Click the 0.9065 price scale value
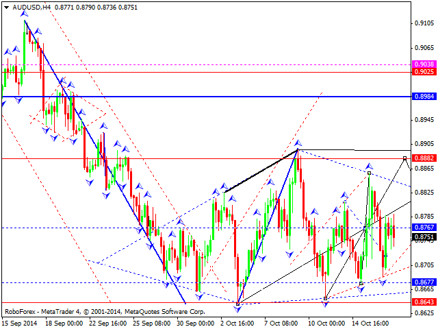 coord(424,48)
